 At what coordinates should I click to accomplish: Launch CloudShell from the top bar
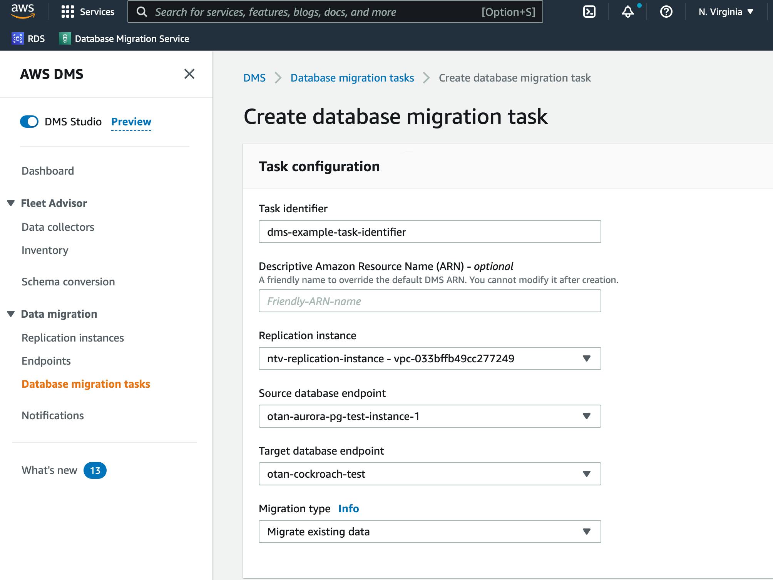[589, 12]
